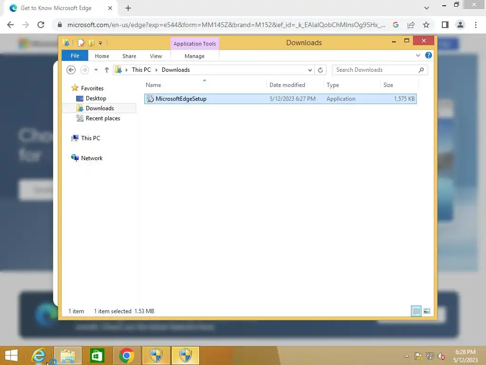Open recent locations dropdown arrow in Explorer
Screen dimensions: 486x365
(96, 70)
